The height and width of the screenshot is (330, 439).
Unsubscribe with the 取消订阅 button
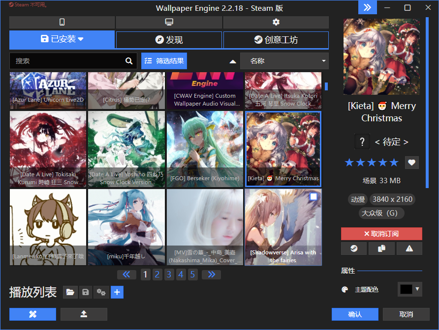(381, 234)
